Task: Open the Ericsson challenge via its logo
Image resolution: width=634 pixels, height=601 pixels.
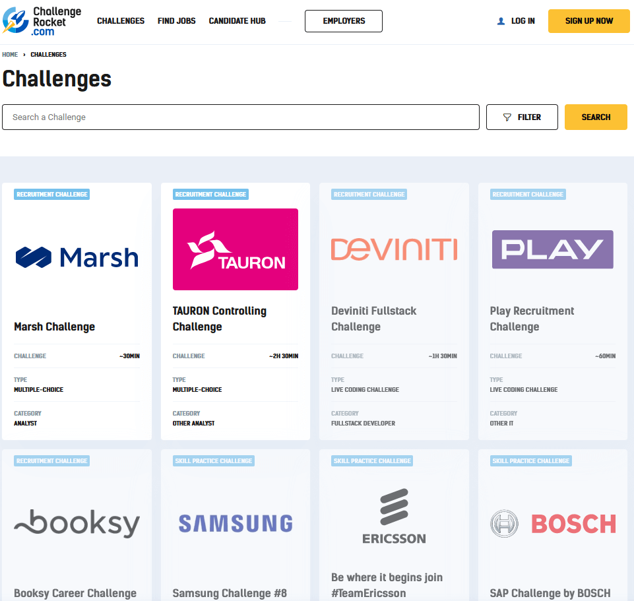Action: coord(394,515)
